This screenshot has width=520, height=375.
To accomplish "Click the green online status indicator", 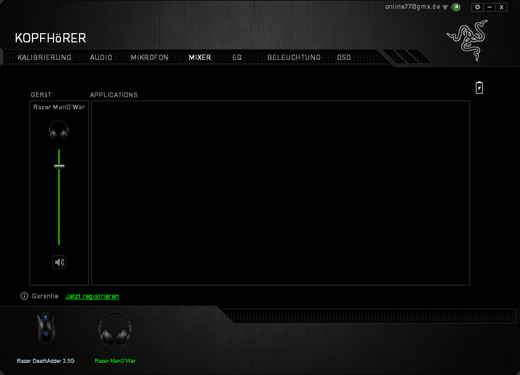I will [x=456, y=7].
